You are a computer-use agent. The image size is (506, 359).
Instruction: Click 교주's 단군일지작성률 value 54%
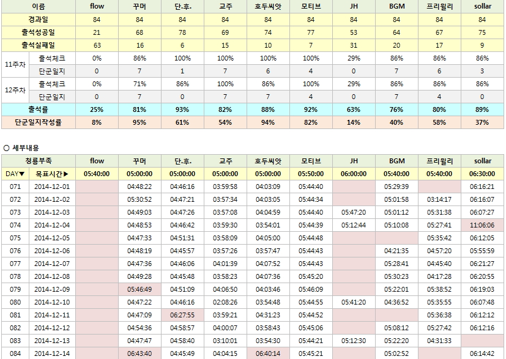coord(225,122)
